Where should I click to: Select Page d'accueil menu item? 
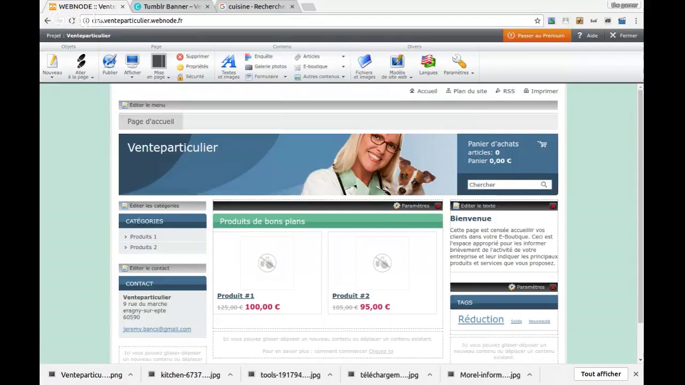tap(150, 121)
